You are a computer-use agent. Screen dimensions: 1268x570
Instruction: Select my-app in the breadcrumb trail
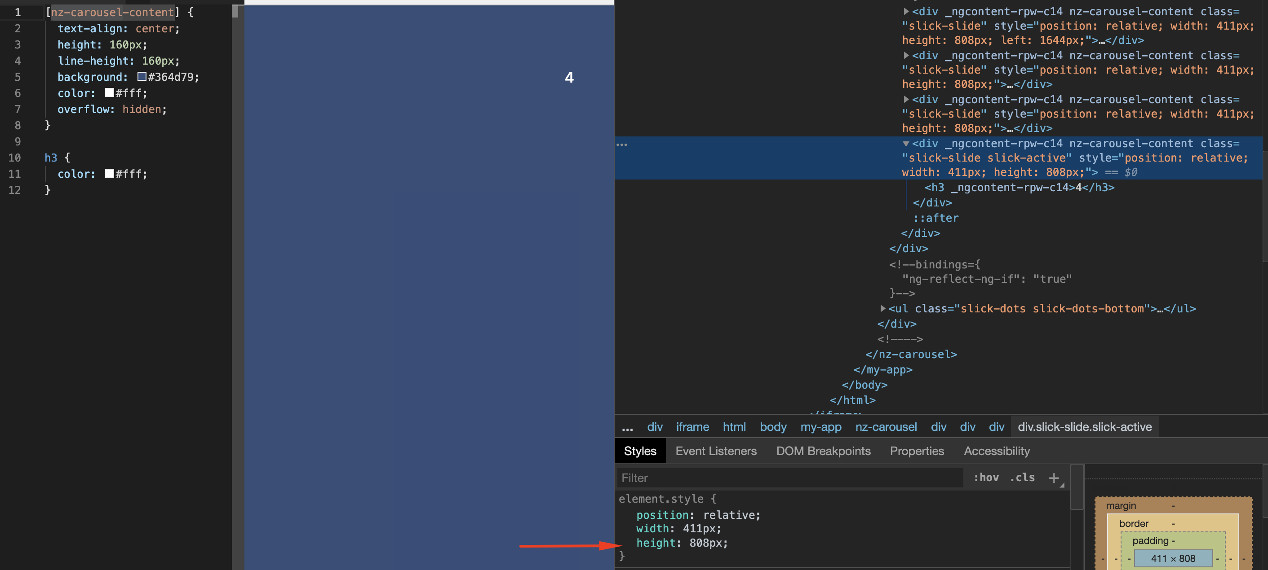click(x=820, y=427)
